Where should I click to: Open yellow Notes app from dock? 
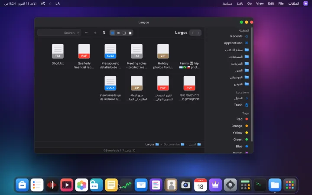(x=111, y=185)
